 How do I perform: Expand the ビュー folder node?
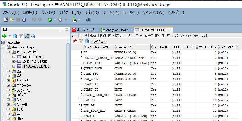coord(8,71)
